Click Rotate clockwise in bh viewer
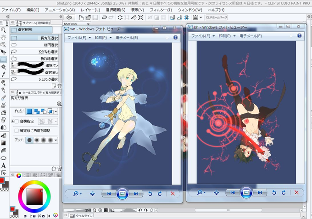The width and height of the screenshot is (312, 219). [284, 192]
